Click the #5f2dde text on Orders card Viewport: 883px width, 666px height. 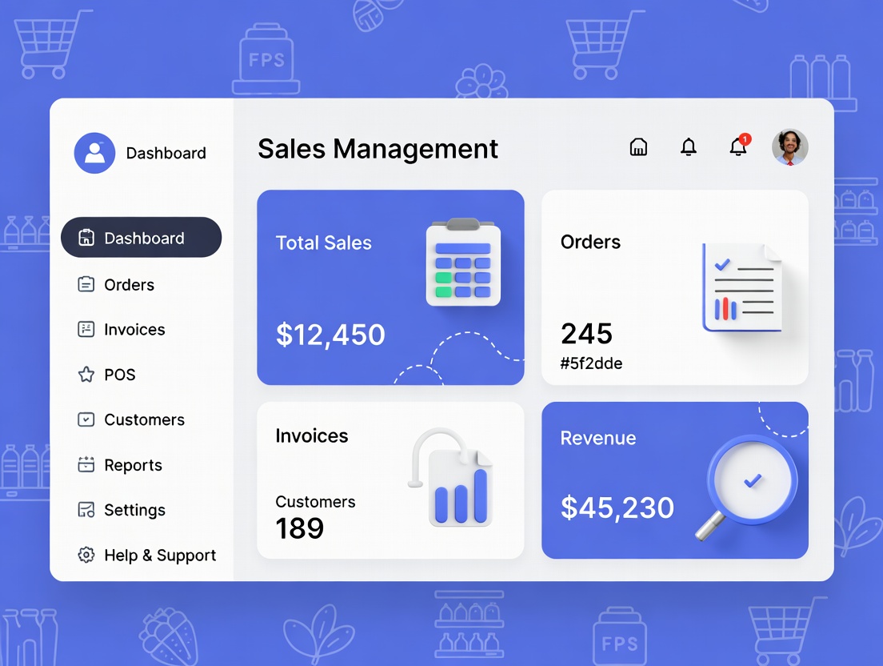[591, 363]
